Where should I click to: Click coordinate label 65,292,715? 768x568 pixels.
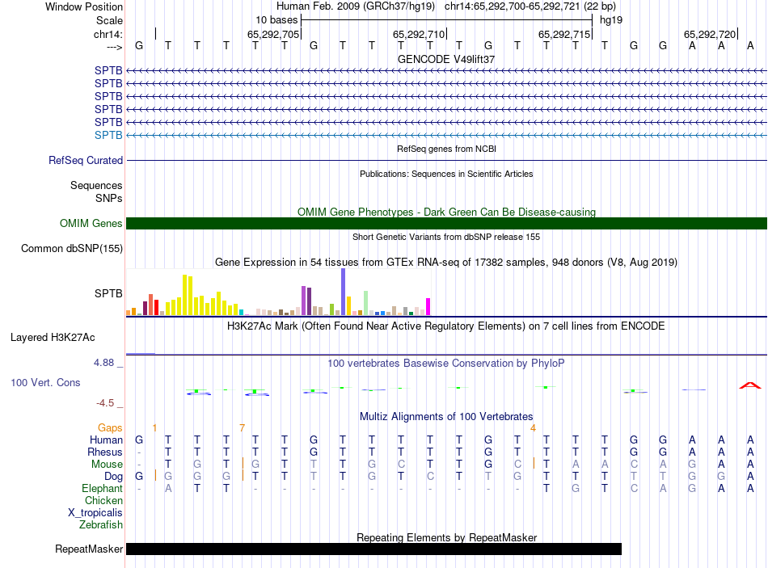coord(564,34)
